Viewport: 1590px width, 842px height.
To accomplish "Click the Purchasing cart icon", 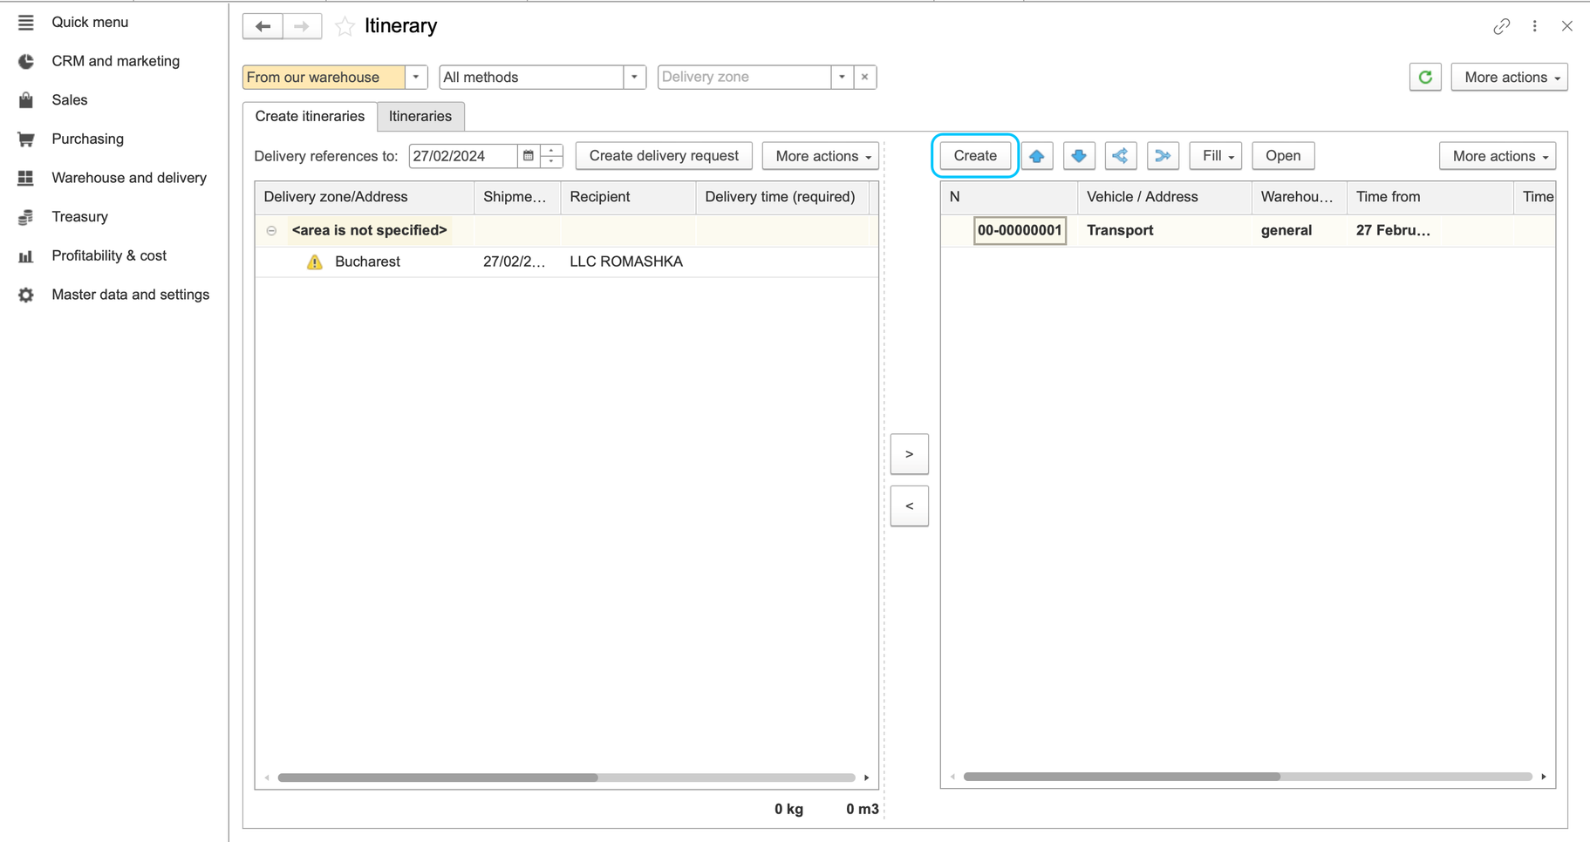I will coord(26,139).
